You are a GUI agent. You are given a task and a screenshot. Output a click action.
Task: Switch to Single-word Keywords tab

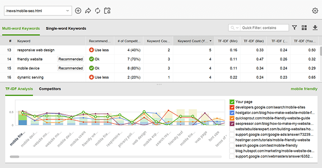pos(66,28)
